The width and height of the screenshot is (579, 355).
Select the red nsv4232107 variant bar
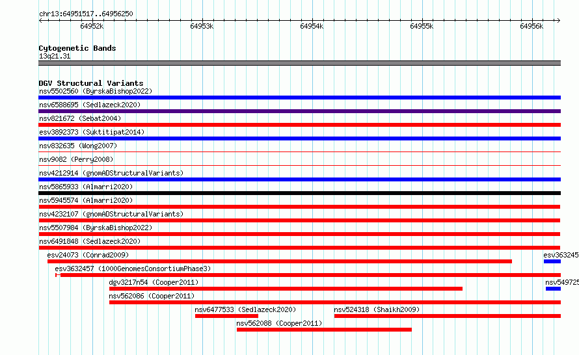pos(299,220)
